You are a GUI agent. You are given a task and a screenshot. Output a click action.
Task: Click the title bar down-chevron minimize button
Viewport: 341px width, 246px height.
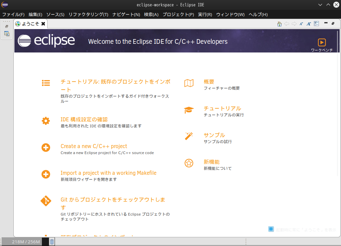coord(320,5)
